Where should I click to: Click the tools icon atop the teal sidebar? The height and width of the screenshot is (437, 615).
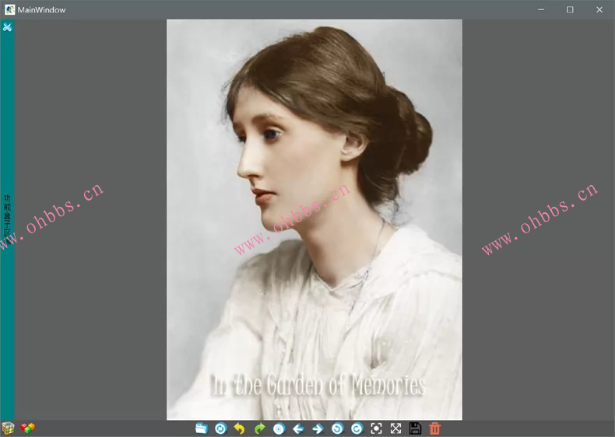(x=7, y=27)
